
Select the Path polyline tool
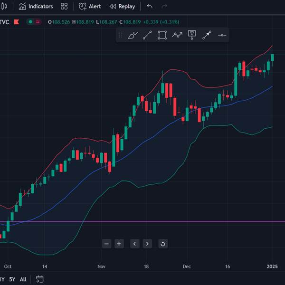pos(177,35)
